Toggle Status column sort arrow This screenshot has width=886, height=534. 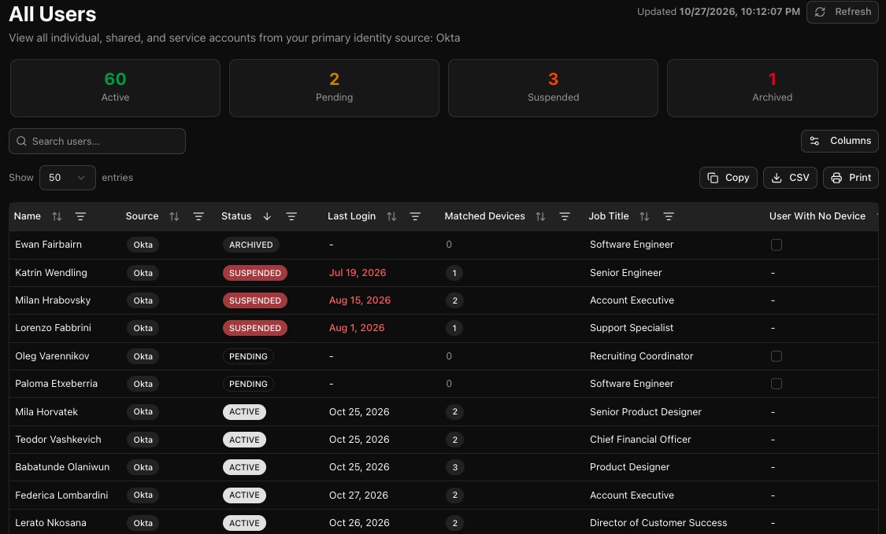[x=267, y=216]
